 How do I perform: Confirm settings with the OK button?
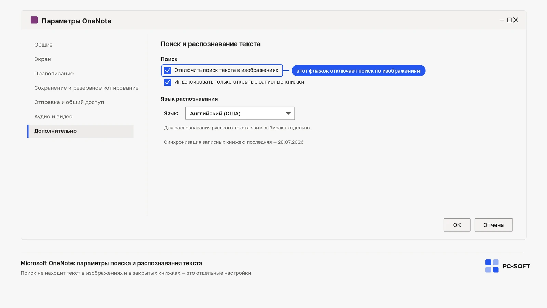pyautogui.click(x=457, y=225)
